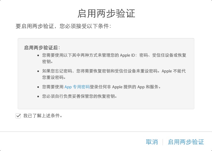The width and height of the screenshot is (212, 151).
Task: Click the 启用两步验证 dialog title
Action: coord(106,13)
